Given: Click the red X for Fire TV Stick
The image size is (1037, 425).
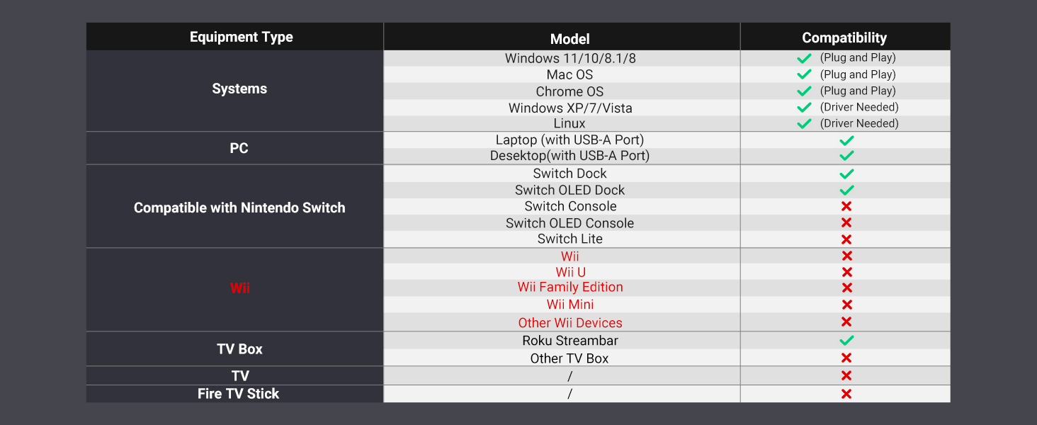Looking at the screenshot, I should point(846,394).
